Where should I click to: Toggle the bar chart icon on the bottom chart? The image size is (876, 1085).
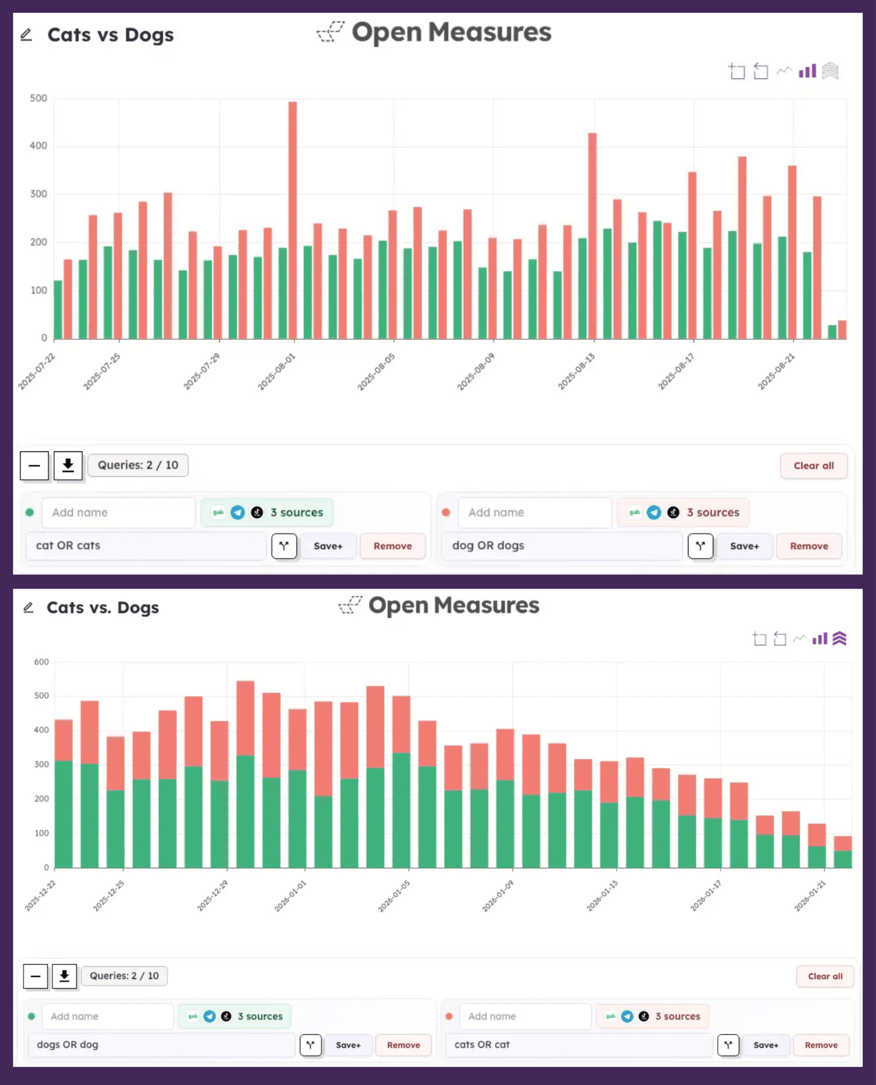coord(820,639)
